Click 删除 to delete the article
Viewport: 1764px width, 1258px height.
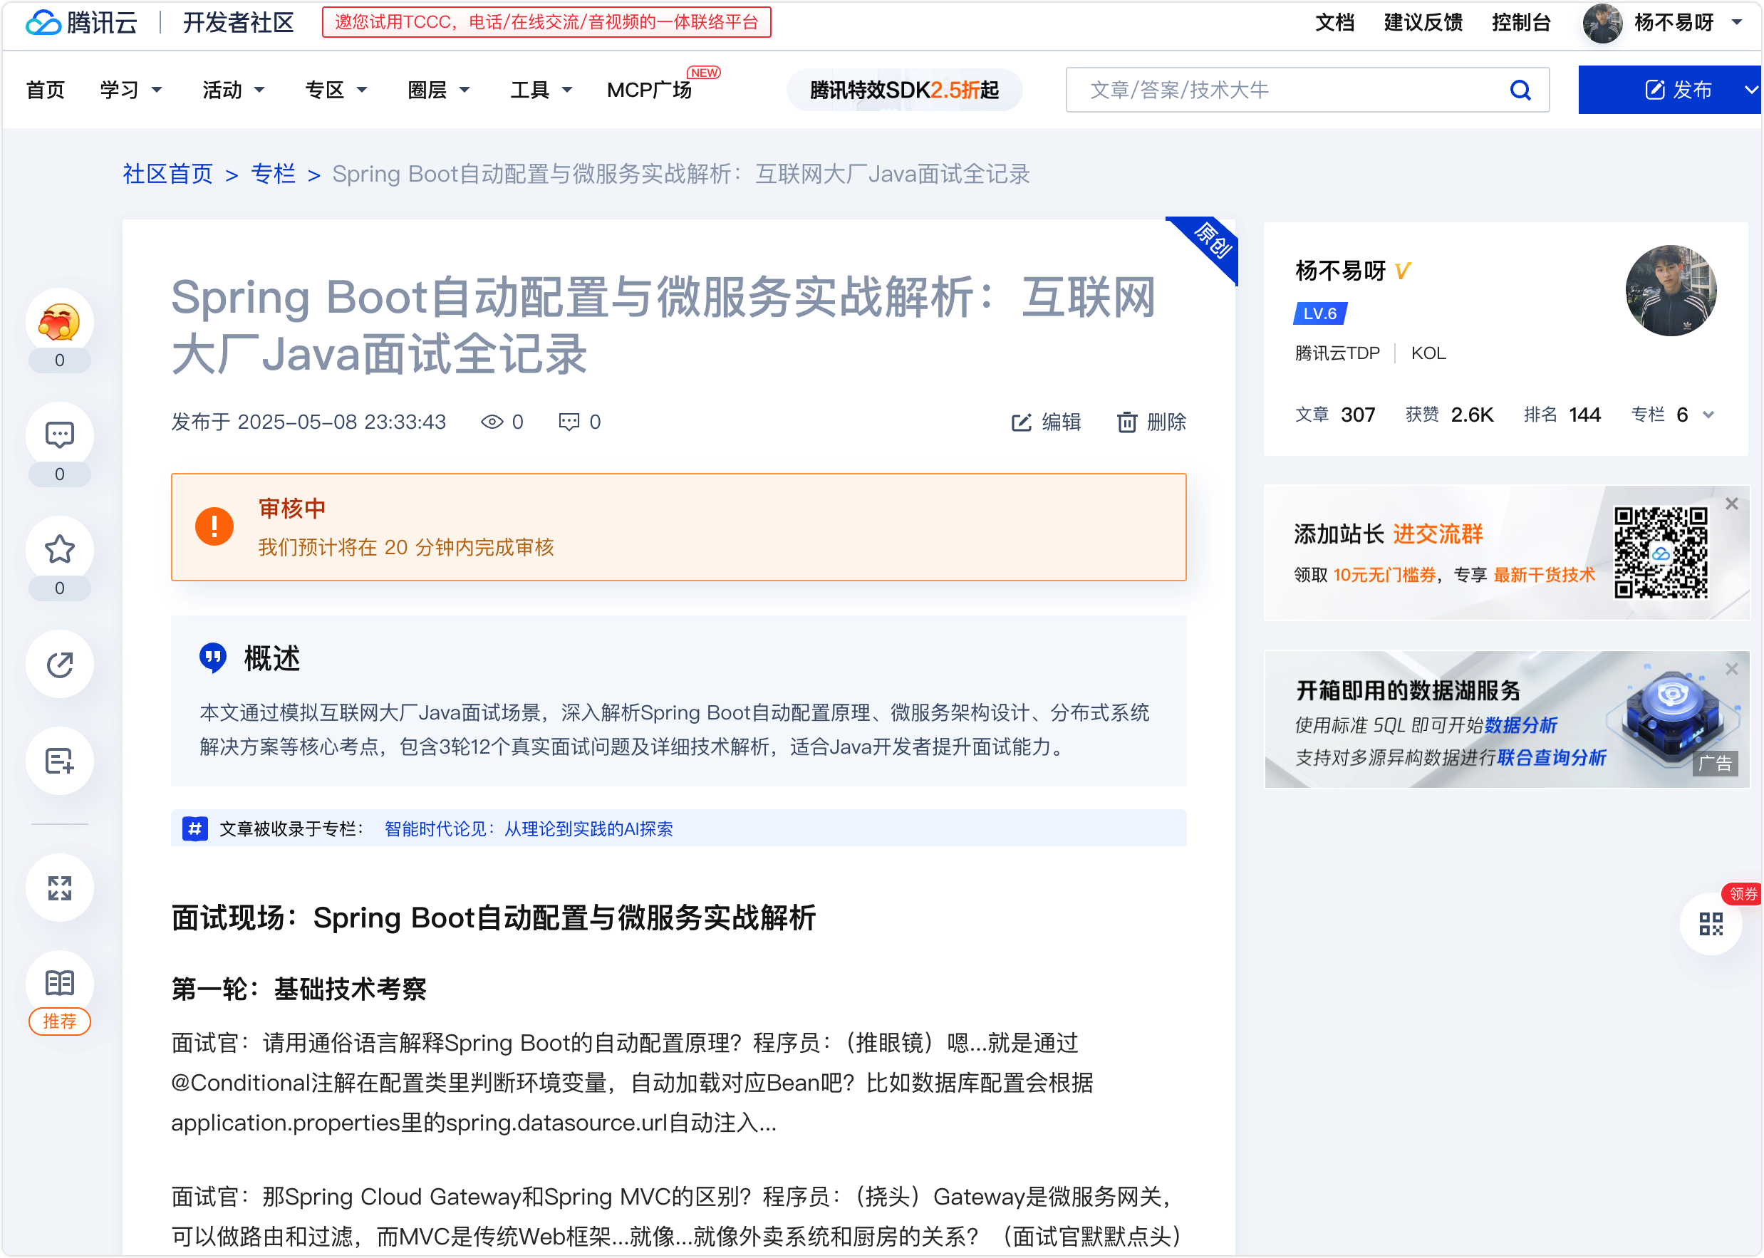point(1152,422)
